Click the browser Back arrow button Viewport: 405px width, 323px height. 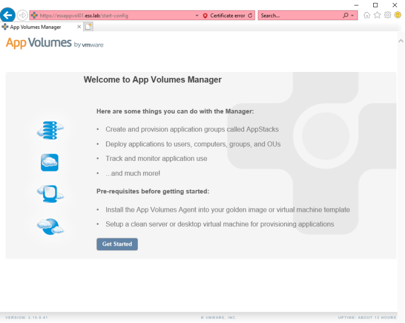point(7,15)
